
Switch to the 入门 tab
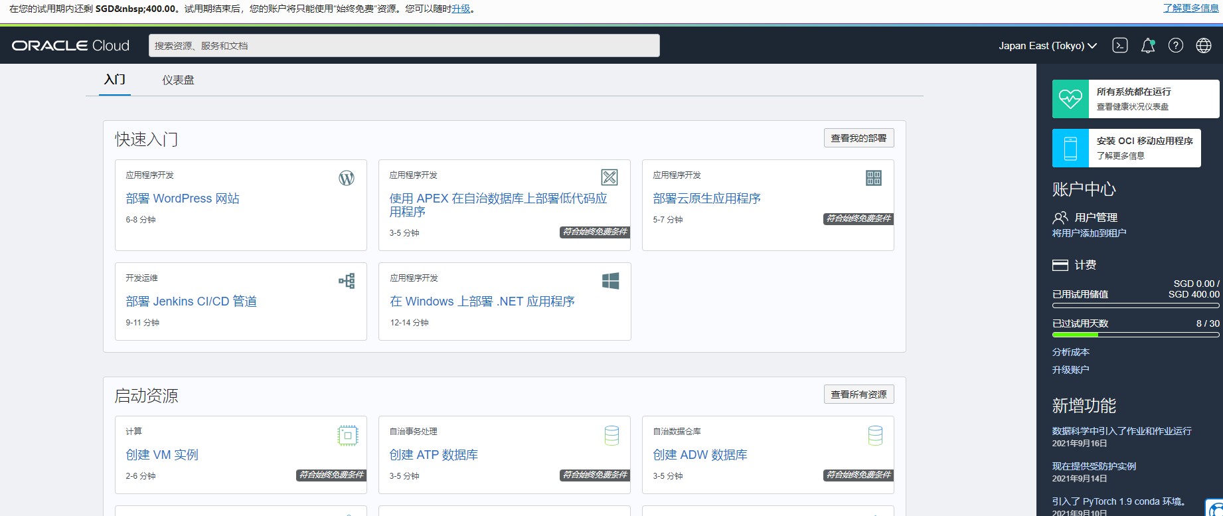pos(115,80)
